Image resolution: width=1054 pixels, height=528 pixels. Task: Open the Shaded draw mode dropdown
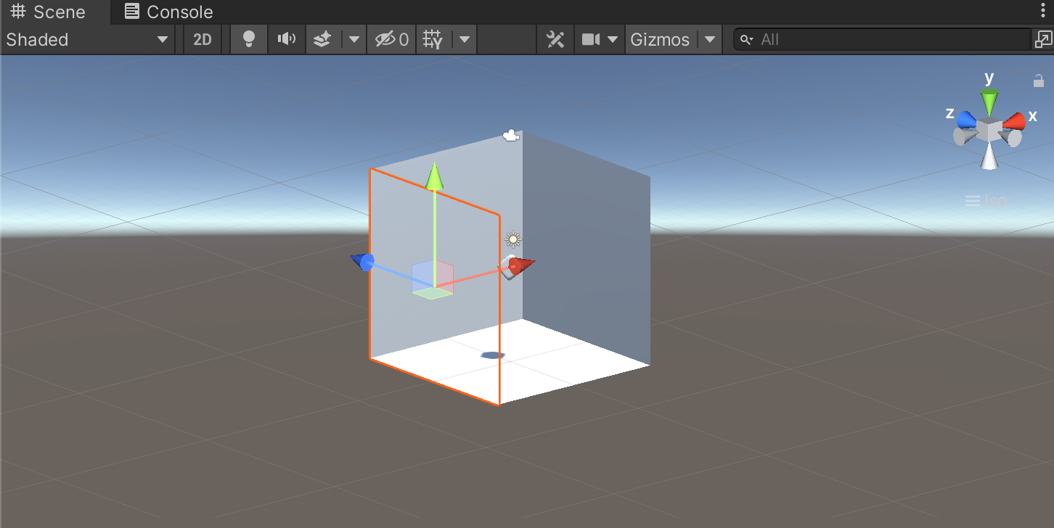(87, 40)
